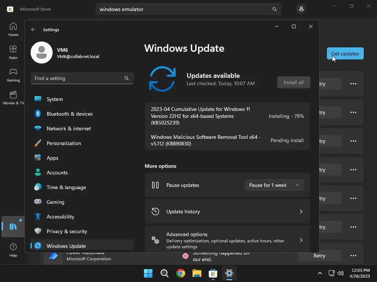Click the Microsoft Store search magnifier icon
This screenshot has height=282, width=377.
(274, 9)
